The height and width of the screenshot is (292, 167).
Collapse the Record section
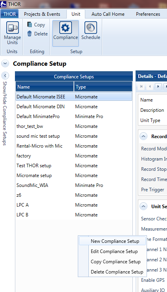[x=143, y=137]
